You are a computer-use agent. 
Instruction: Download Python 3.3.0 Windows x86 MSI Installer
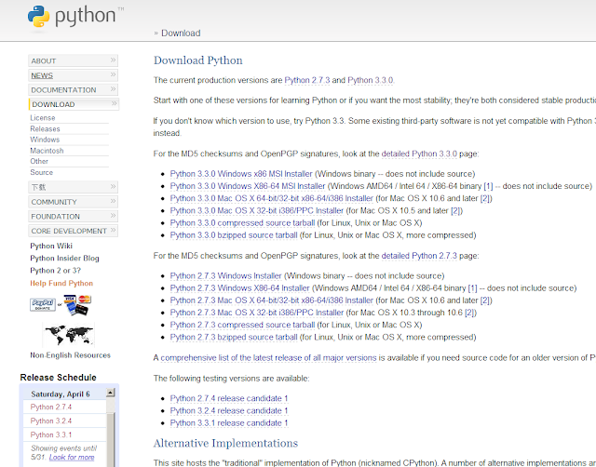(x=241, y=174)
